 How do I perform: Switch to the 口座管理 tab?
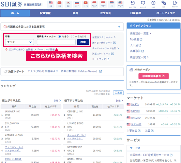[x=136, y=13]
